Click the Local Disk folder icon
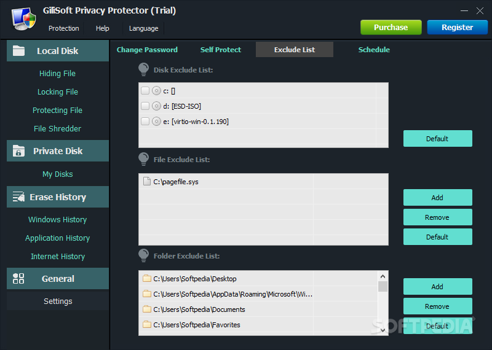 click(x=18, y=50)
